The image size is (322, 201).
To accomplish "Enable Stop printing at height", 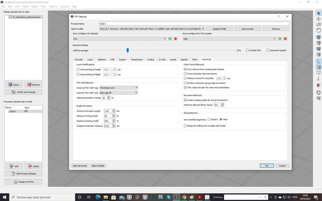I will click(x=78, y=75).
